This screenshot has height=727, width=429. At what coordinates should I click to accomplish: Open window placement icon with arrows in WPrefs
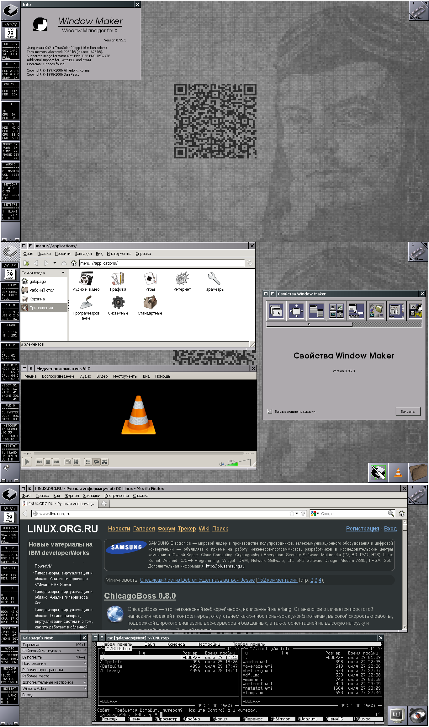click(x=296, y=311)
